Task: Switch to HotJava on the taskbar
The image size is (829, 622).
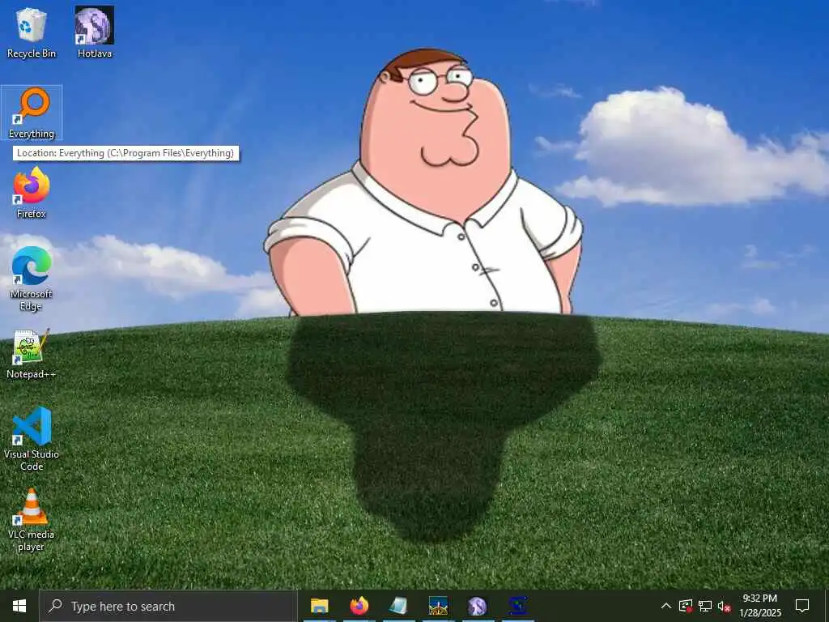Action: [x=478, y=606]
